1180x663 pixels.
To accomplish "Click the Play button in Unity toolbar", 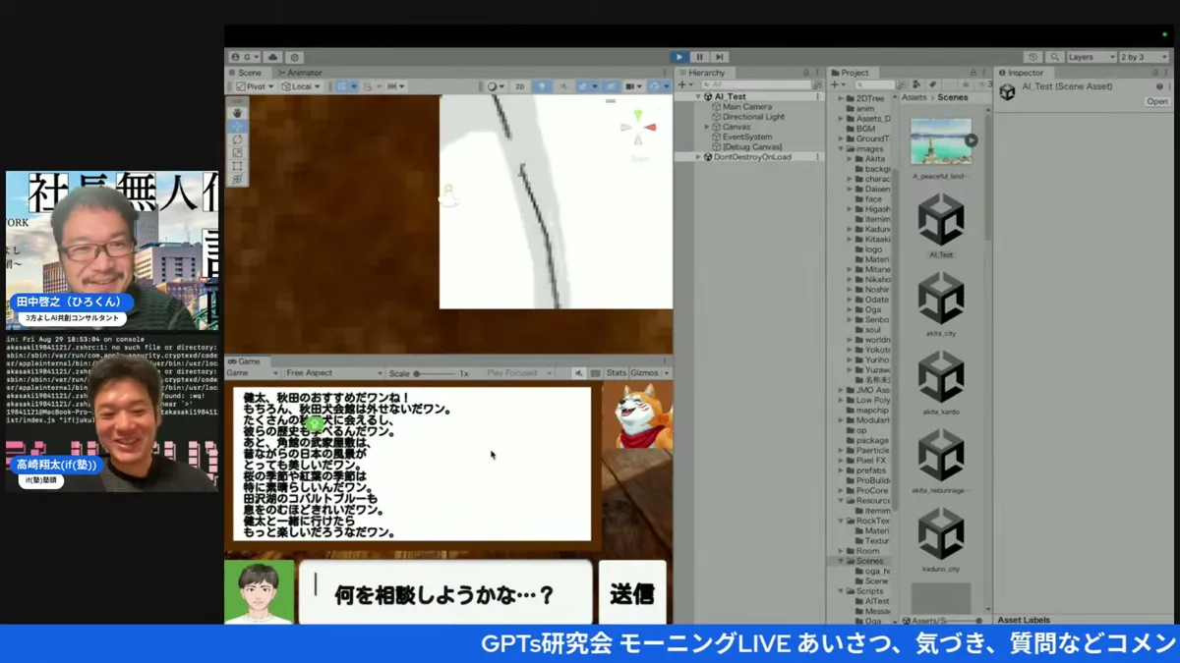I will (x=678, y=57).
